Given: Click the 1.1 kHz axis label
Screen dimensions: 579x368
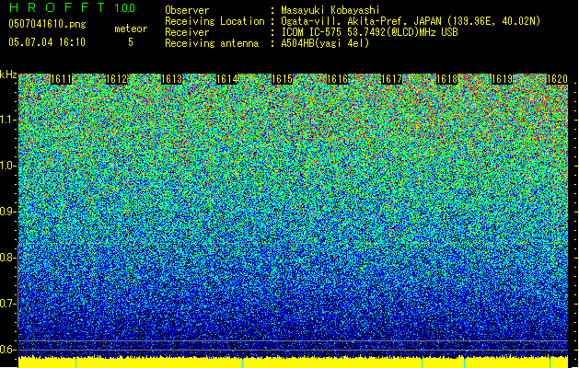Looking at the screenshot, I should tap(7, 120).
